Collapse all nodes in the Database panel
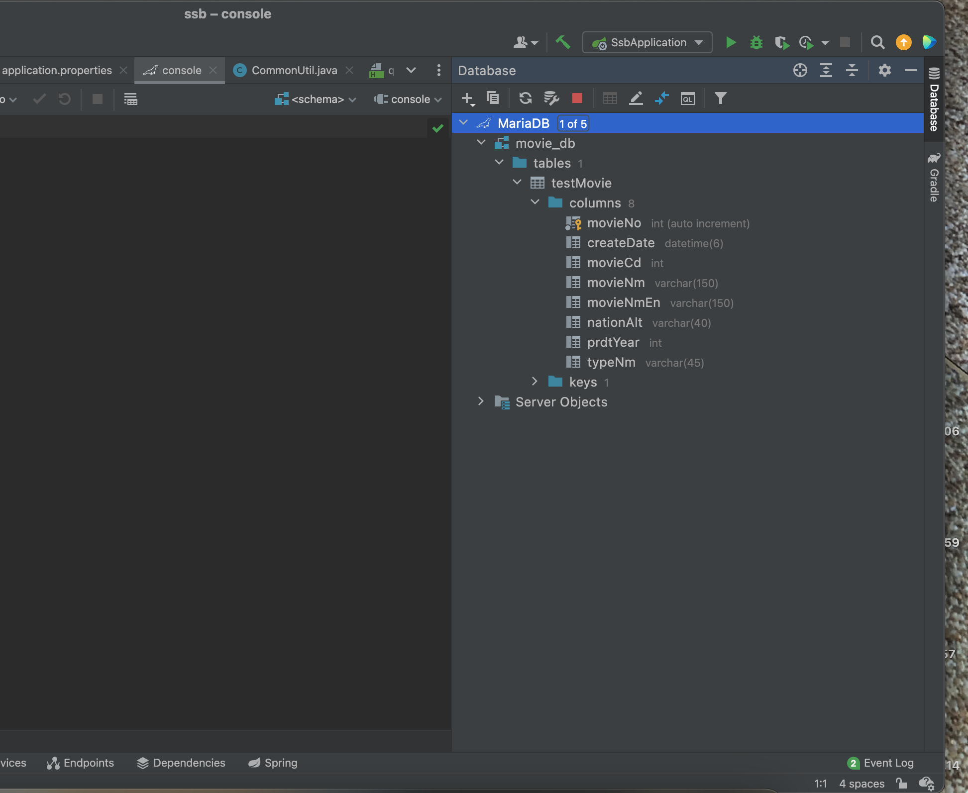The image size is (968, 793). pos(852,70)
